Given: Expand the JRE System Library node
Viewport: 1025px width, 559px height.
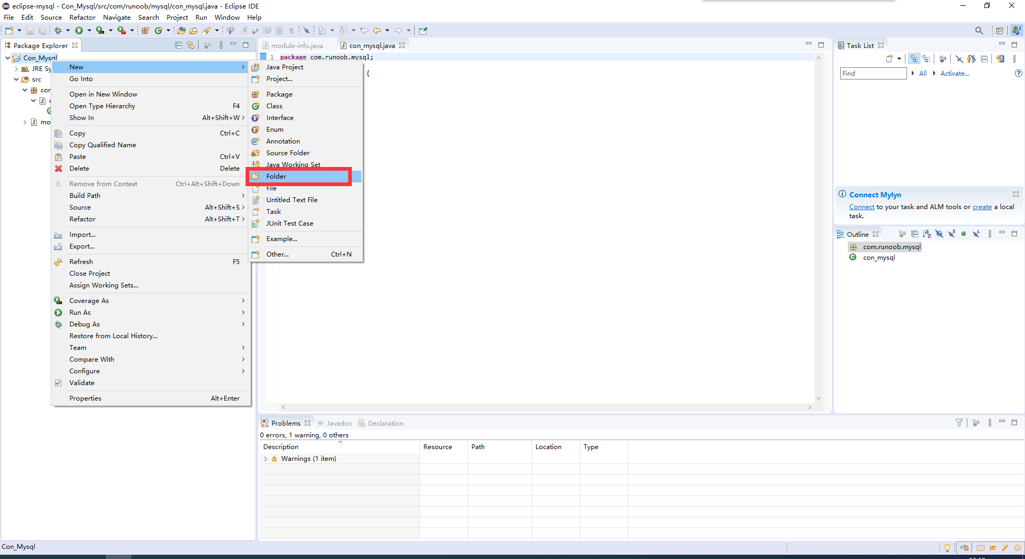Looking at the screenshot, I should (16, 69).
